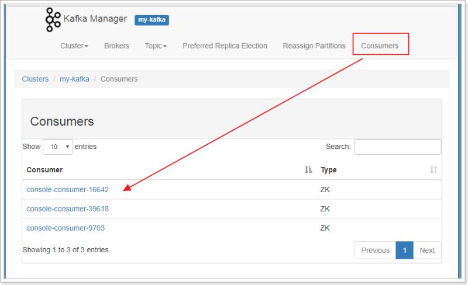The image size is (468, 285).
Task: Select the Consumers nav item
Action: click(x=380, y=46)
